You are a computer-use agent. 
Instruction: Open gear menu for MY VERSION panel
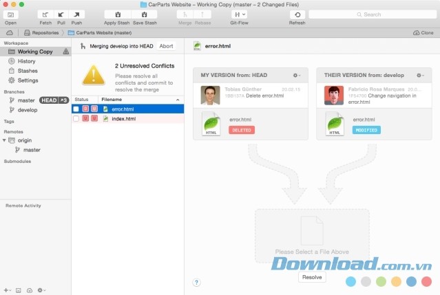(296, 75)
